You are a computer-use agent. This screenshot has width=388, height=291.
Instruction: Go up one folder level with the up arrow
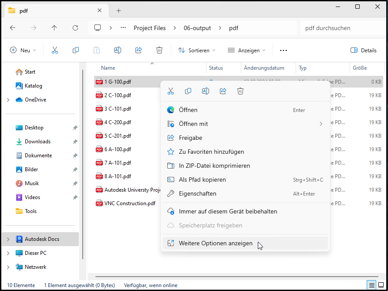coord(54,28)
